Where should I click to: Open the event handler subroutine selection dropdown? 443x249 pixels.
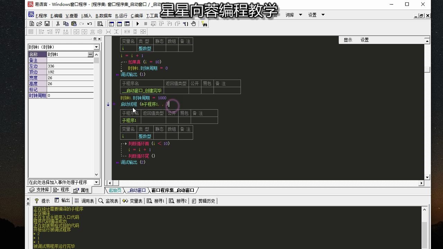[97, 182]
